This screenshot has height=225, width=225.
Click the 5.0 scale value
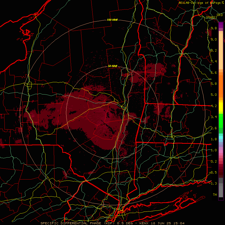tap(214, 95)
